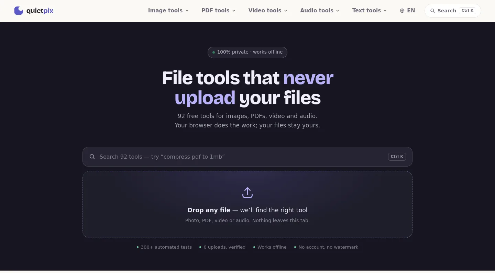
Task: Click the 300+ automated tests text
Action: (166, 247)
